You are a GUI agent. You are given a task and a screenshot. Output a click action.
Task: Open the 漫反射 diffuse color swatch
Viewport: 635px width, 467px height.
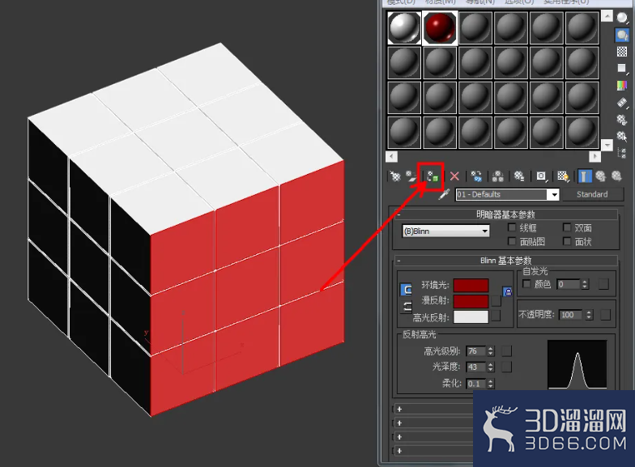(x=471, y=301)
